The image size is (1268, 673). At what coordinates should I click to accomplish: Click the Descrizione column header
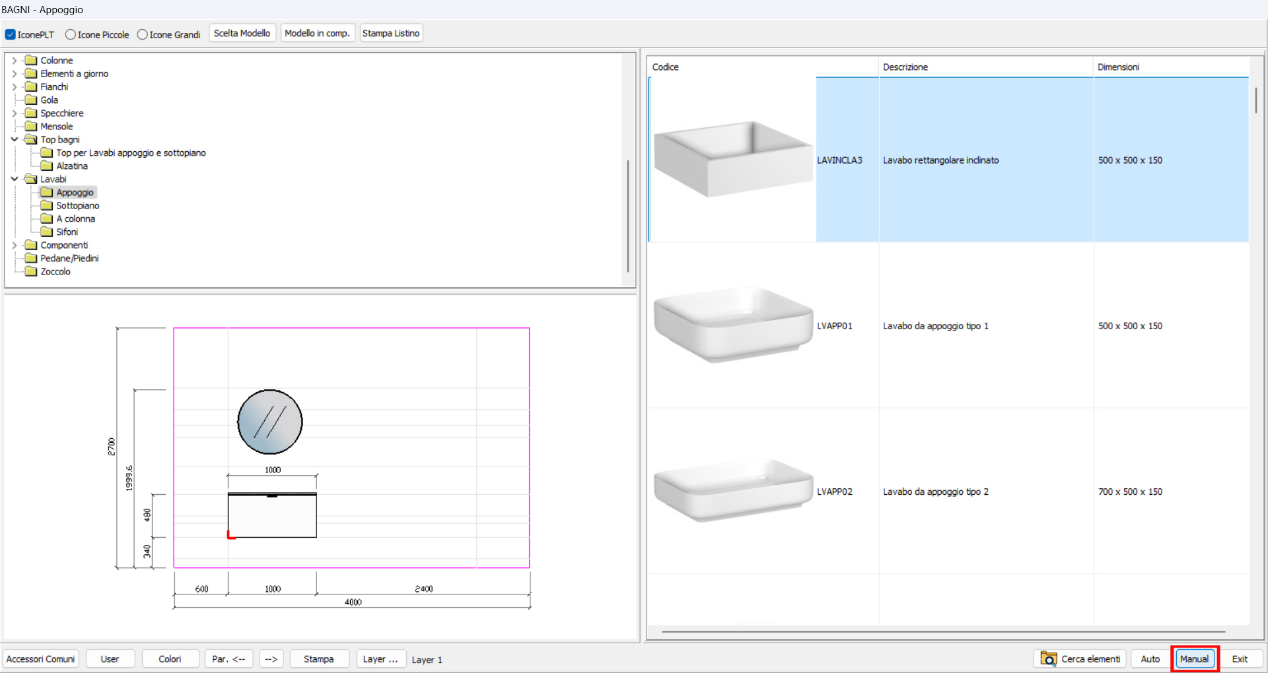tap(986, 67)
